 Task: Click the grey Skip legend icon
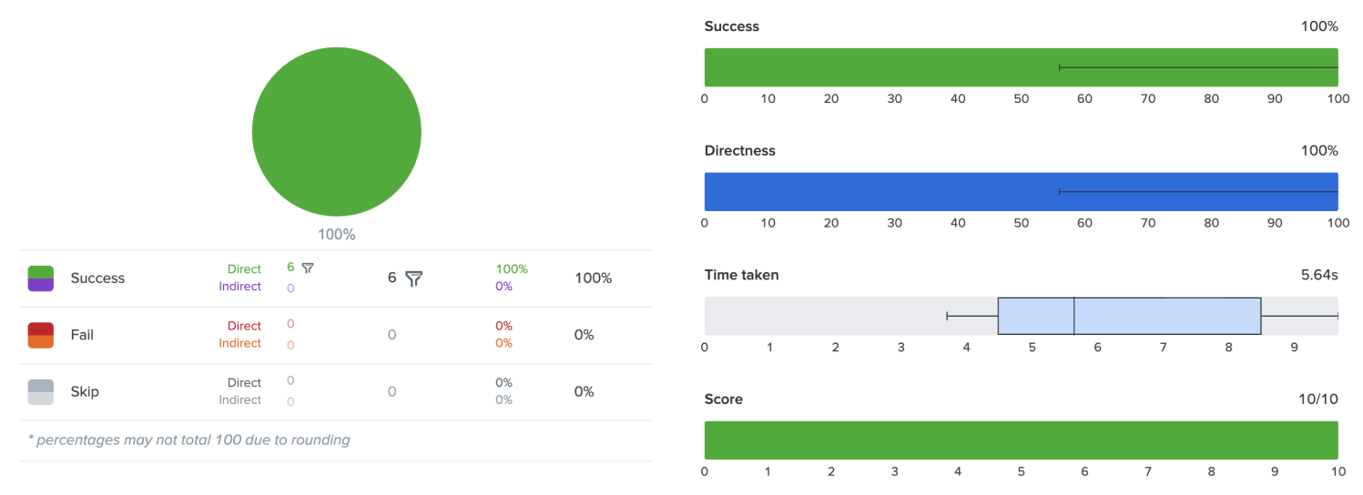[41, 391]
